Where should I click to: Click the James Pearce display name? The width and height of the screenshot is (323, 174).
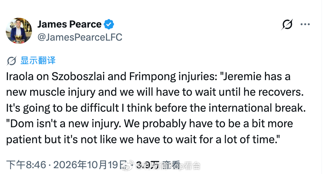69,24
